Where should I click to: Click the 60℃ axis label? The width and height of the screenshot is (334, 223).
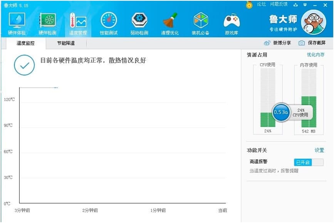tap(8, 152)
